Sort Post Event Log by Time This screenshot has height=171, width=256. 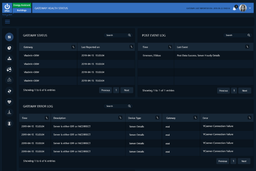coord(170,47)
